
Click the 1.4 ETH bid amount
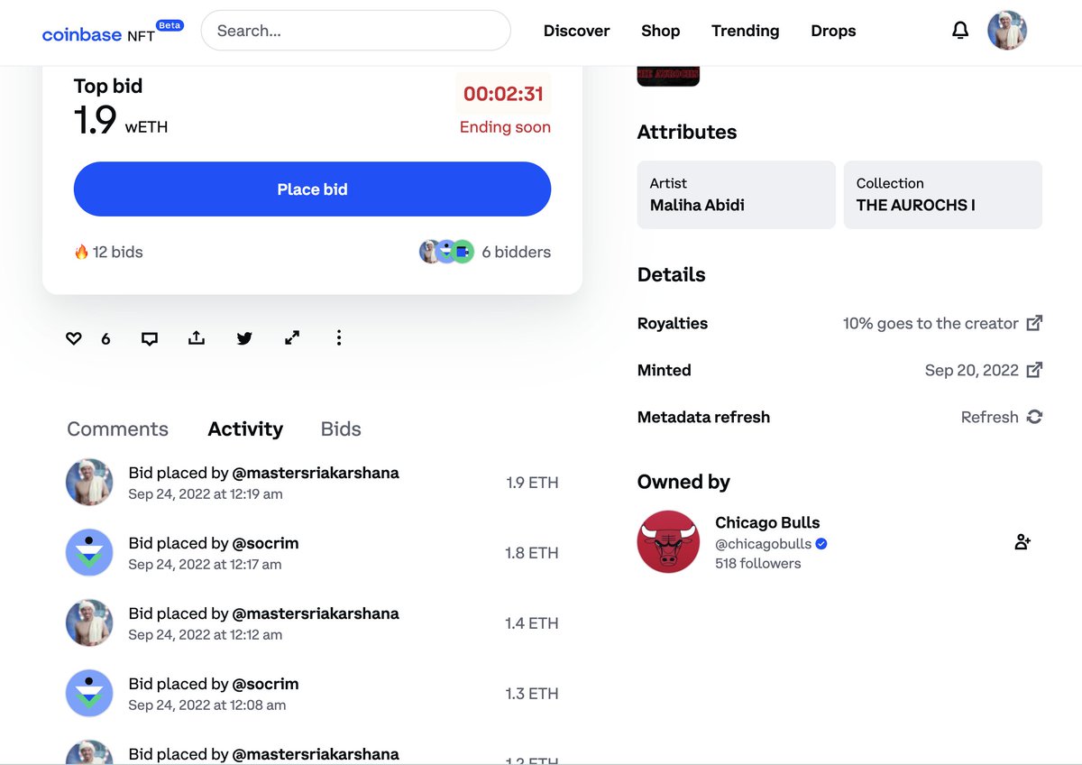coord(532,623)
